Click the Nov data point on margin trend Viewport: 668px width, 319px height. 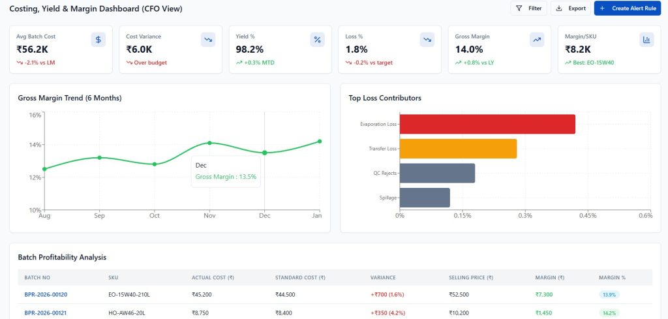pos(209,143)
